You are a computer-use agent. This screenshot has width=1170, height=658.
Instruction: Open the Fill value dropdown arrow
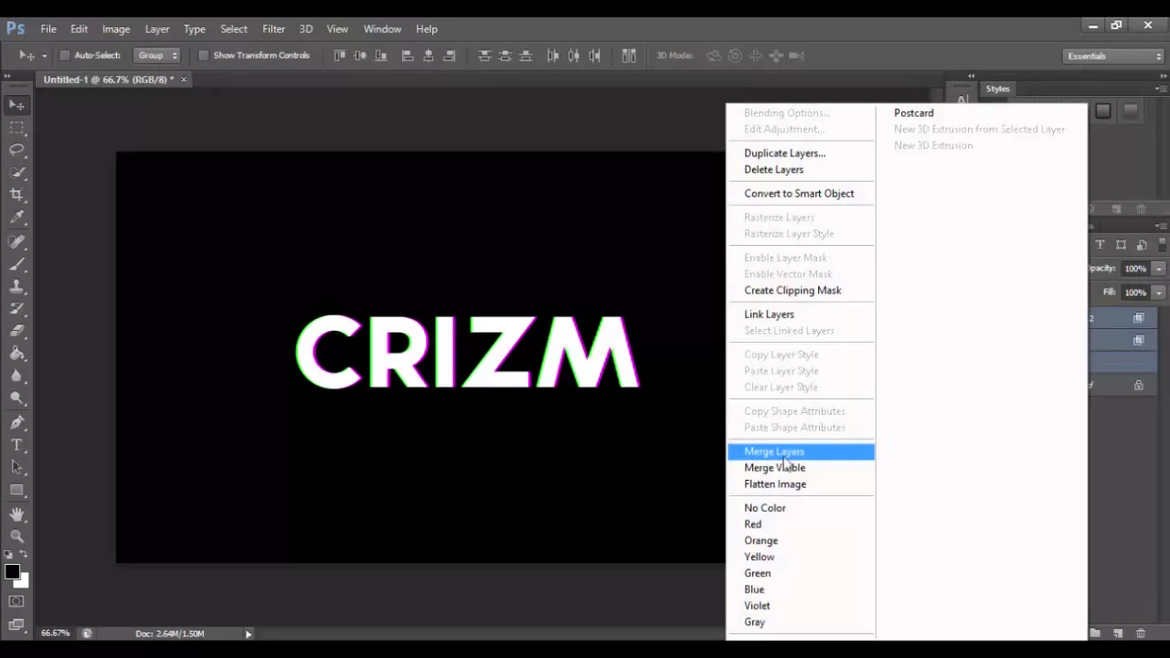tap(1158, 292)
